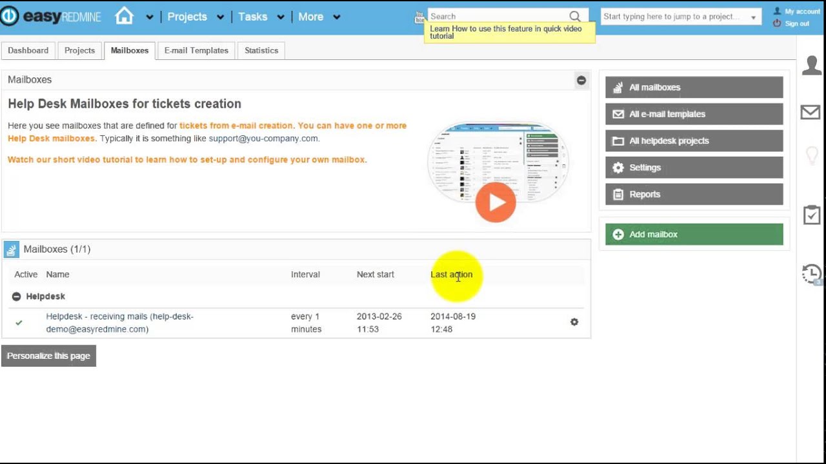Sort by Interval column header
826x464 pixels.
(305, 275)
